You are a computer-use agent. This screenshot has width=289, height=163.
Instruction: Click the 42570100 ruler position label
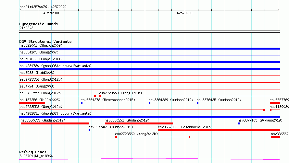[x=51, y=13]
